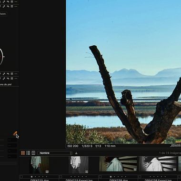
Task: Open the three-dot menu in topmost tool header
Action: (16, 1)
